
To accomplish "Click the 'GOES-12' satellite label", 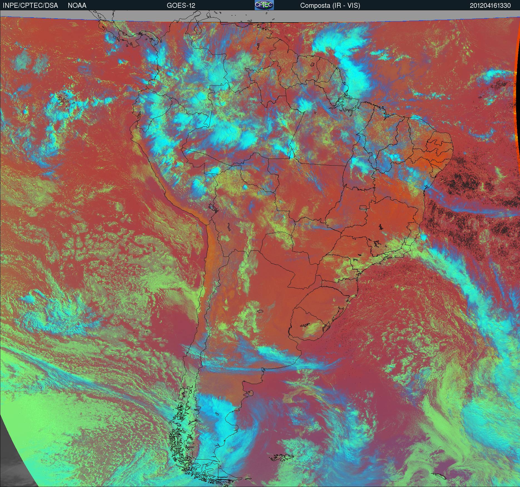I will click(x=181, y=6).
